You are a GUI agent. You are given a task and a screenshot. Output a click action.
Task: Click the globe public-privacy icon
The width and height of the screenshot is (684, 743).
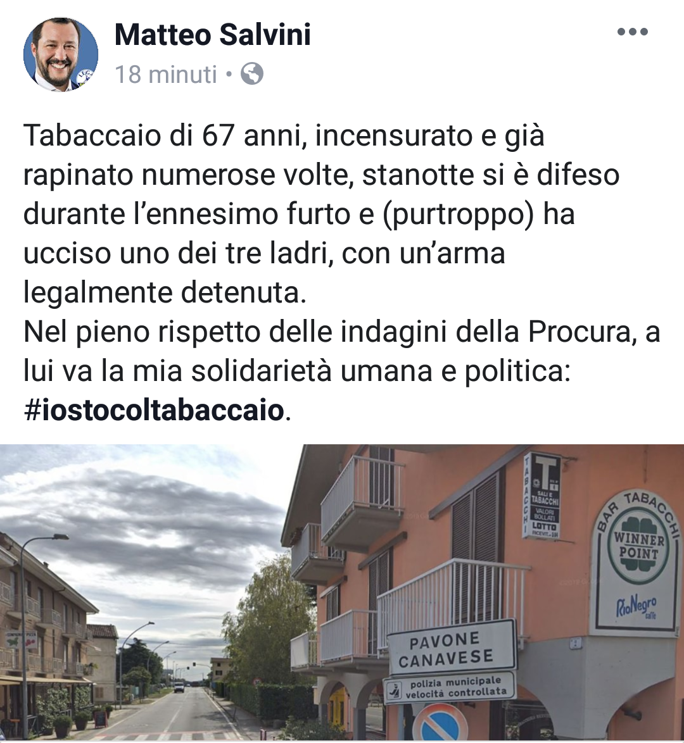point(252,74)
